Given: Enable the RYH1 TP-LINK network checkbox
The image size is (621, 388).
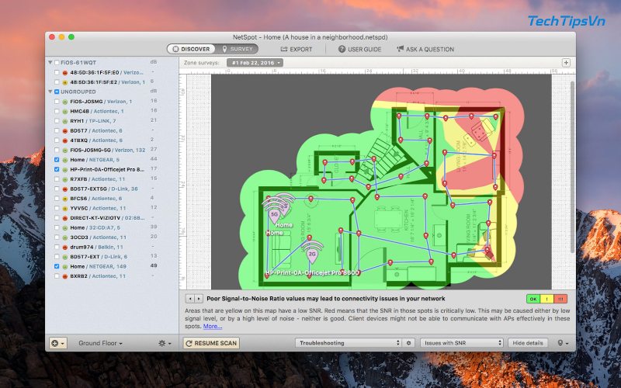Looking at the screenshot, I should pyautogui.click(x=57, y=121).
